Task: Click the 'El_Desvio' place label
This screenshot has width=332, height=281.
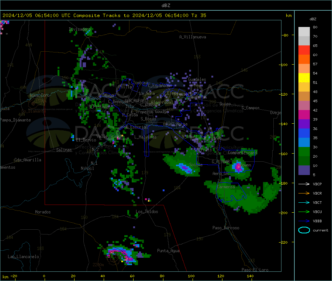Action: 86,140
